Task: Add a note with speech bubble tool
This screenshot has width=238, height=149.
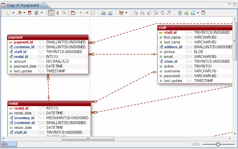Action: (92, 13)
